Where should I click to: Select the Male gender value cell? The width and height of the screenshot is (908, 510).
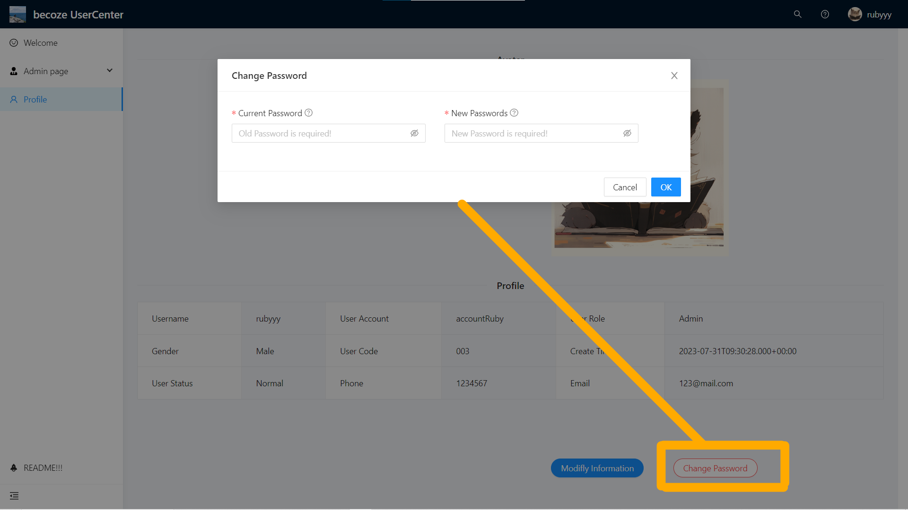point(283,351)
